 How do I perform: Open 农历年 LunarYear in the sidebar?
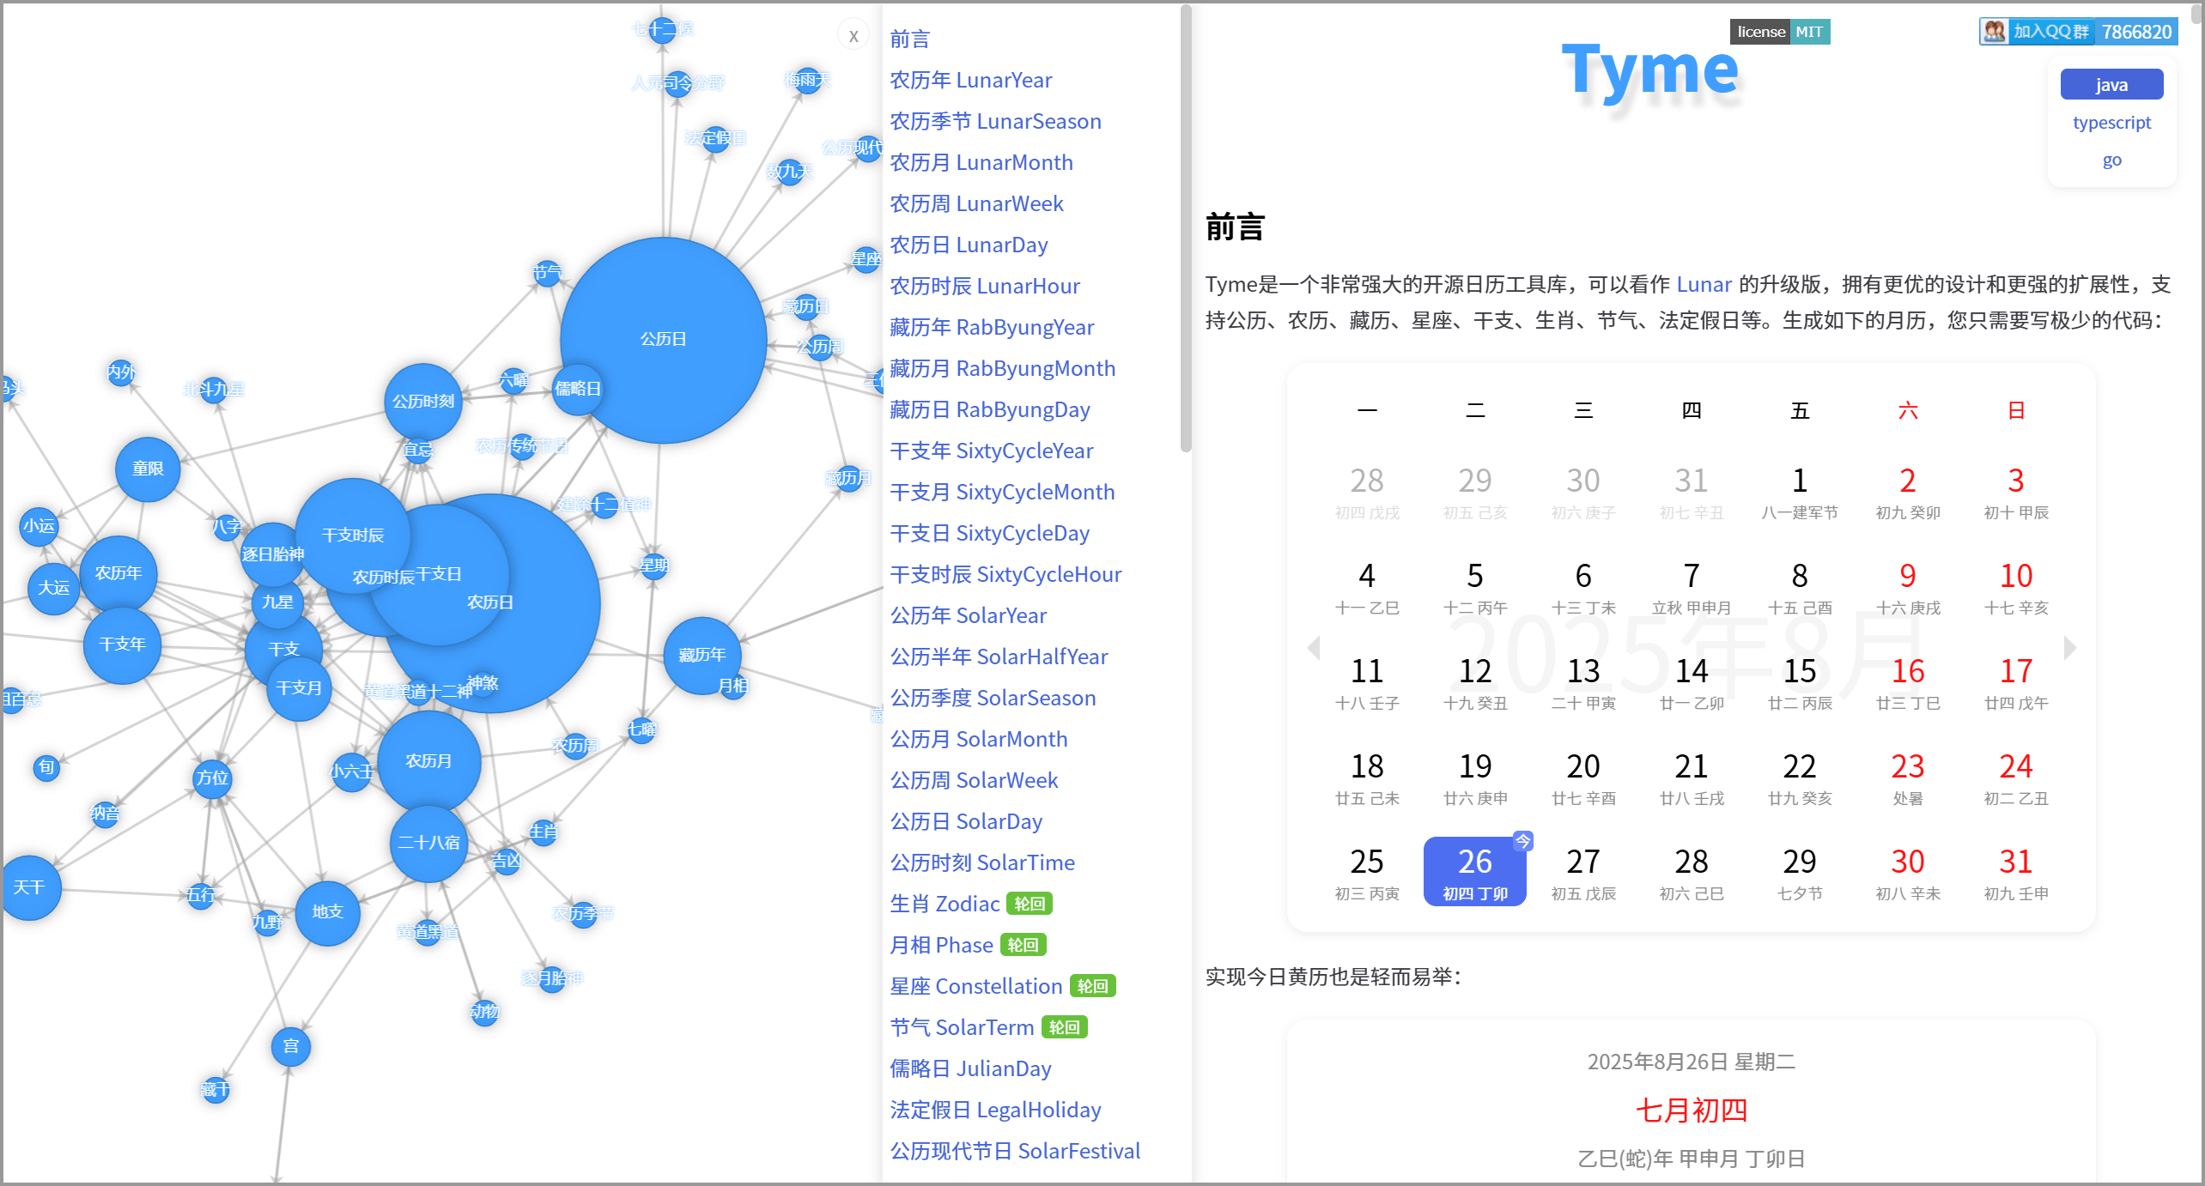pos(970,80)
